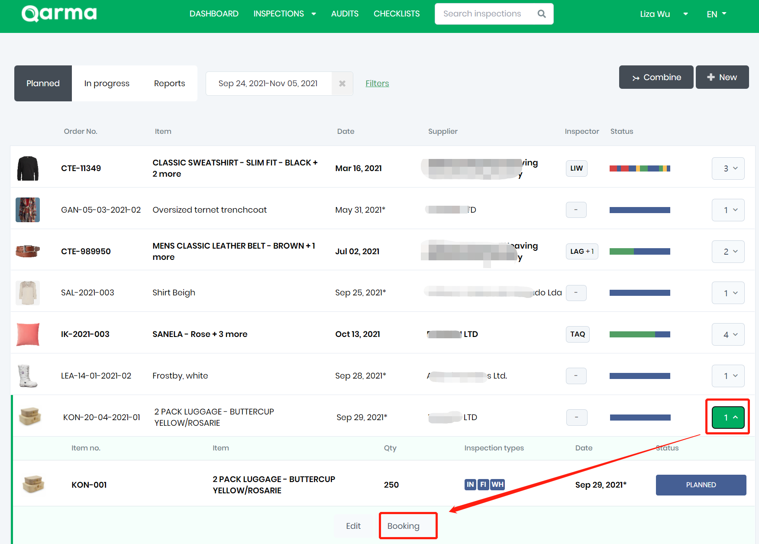Switch to the Reports tab
Image resolution: width=759 pixels, height=544 pixels.
[x=169, y=83]
